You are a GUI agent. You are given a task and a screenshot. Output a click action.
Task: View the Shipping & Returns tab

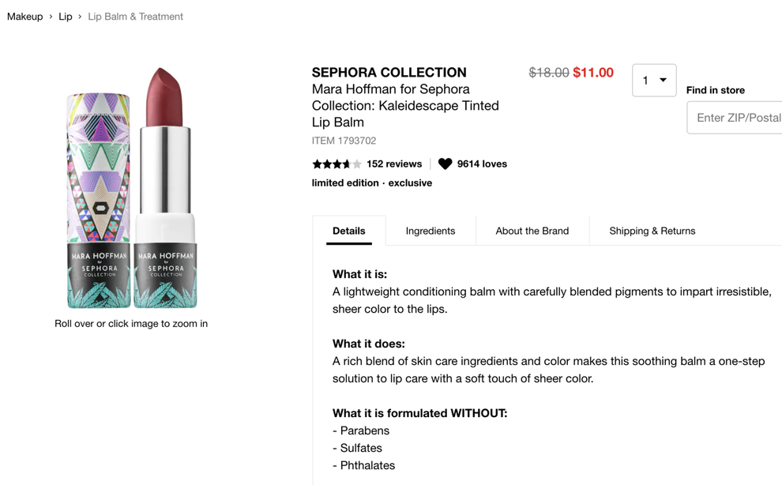pyautogui.click(x=652, y=231)
